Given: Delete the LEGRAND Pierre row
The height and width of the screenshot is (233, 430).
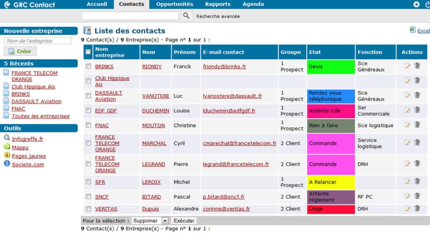Looking at the screenshot, I should click(417, 163).
